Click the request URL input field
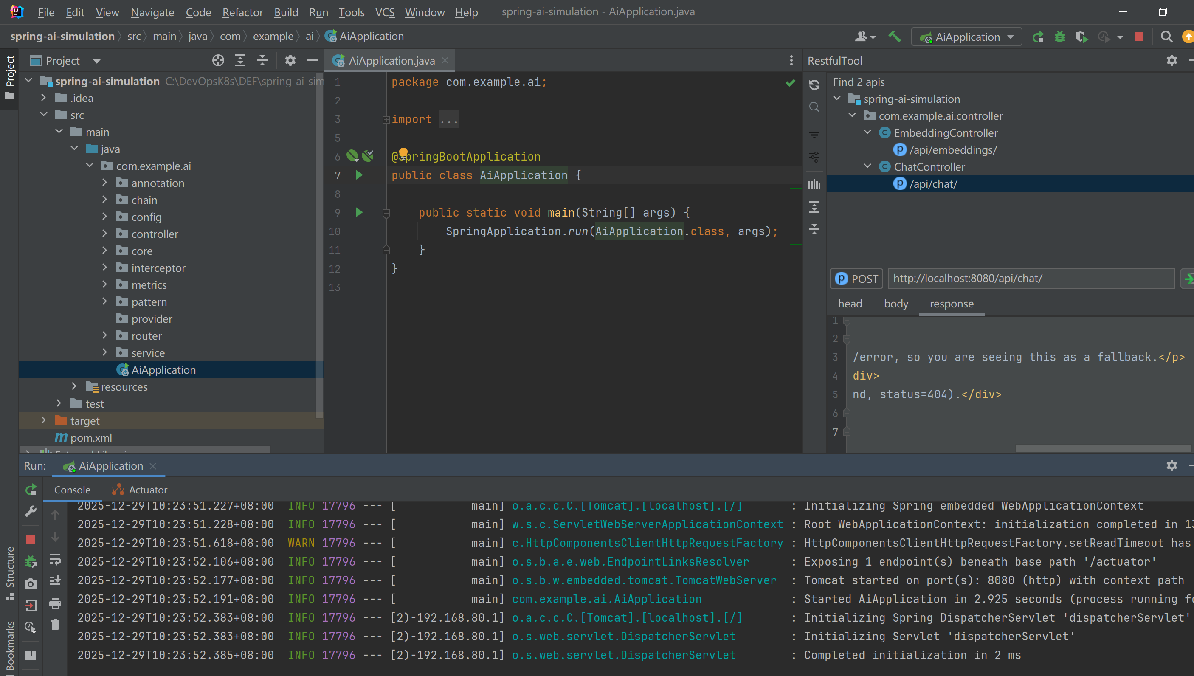Viewport: 1194px width, 676px height. pyautogui.click(x=1031, y=279)
